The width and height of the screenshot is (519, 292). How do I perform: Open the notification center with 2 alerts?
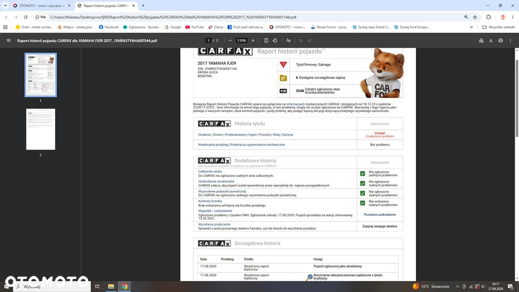coord(510,286)
